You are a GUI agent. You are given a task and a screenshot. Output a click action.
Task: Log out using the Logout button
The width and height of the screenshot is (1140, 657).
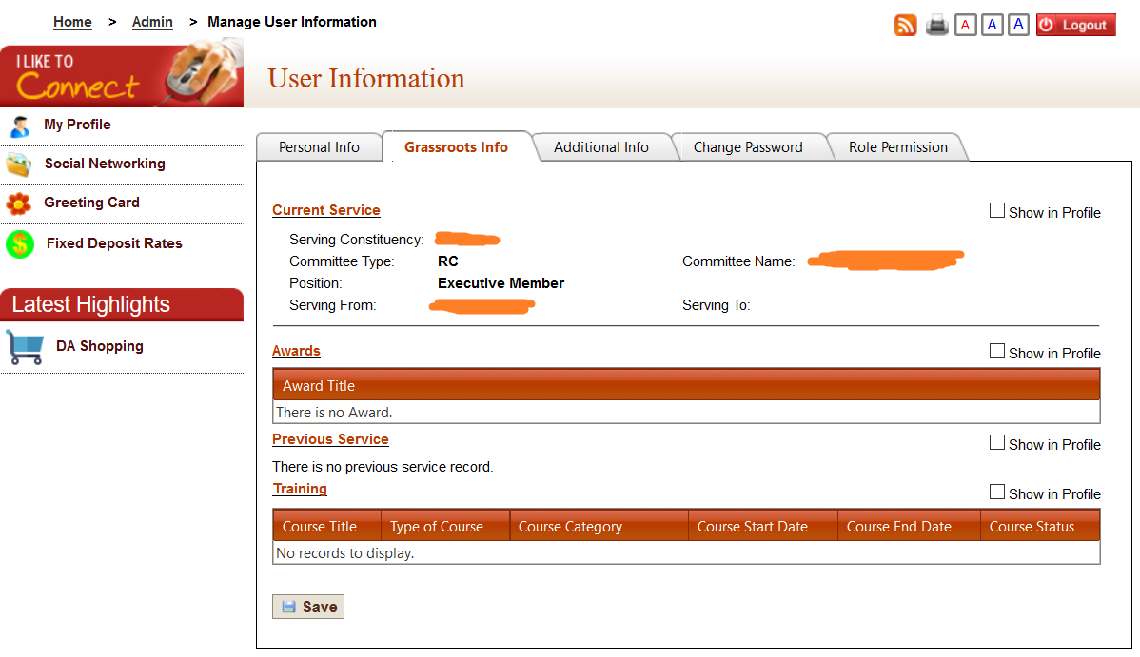point(1075,26)
